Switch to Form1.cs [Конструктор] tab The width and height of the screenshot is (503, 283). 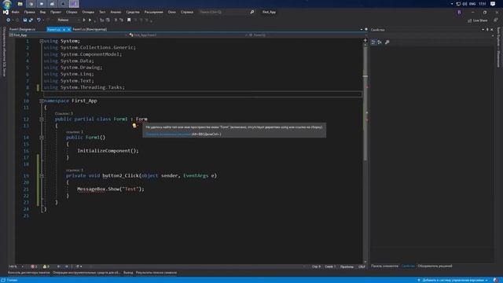tap(90, 29)
